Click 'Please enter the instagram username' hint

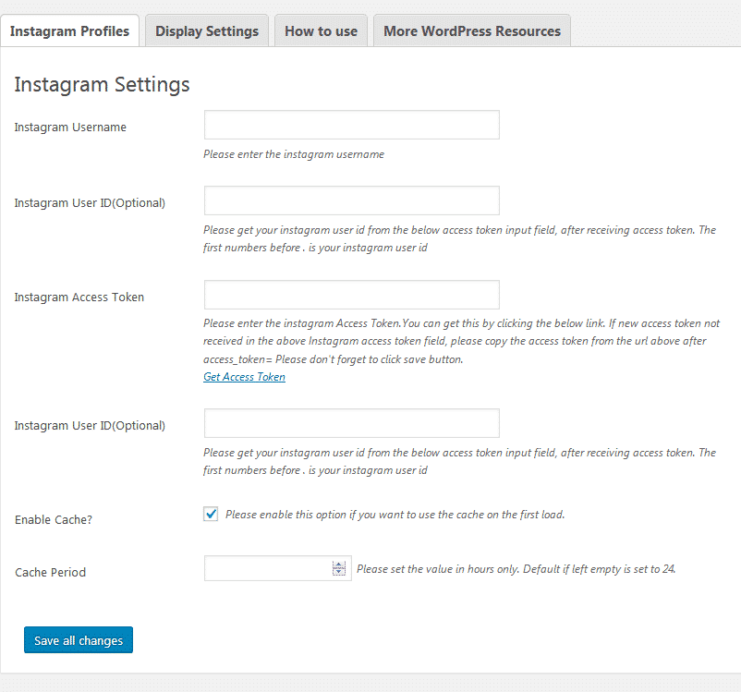(294, 154)
